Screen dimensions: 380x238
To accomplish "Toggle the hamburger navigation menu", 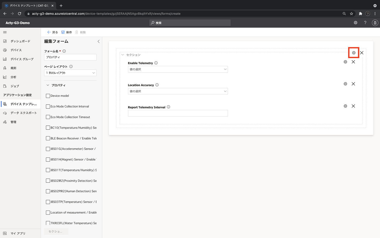I will [x=5, y=32].
